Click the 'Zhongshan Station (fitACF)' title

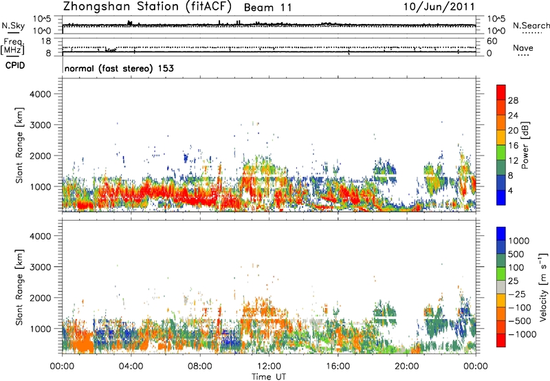pos(147,7)
